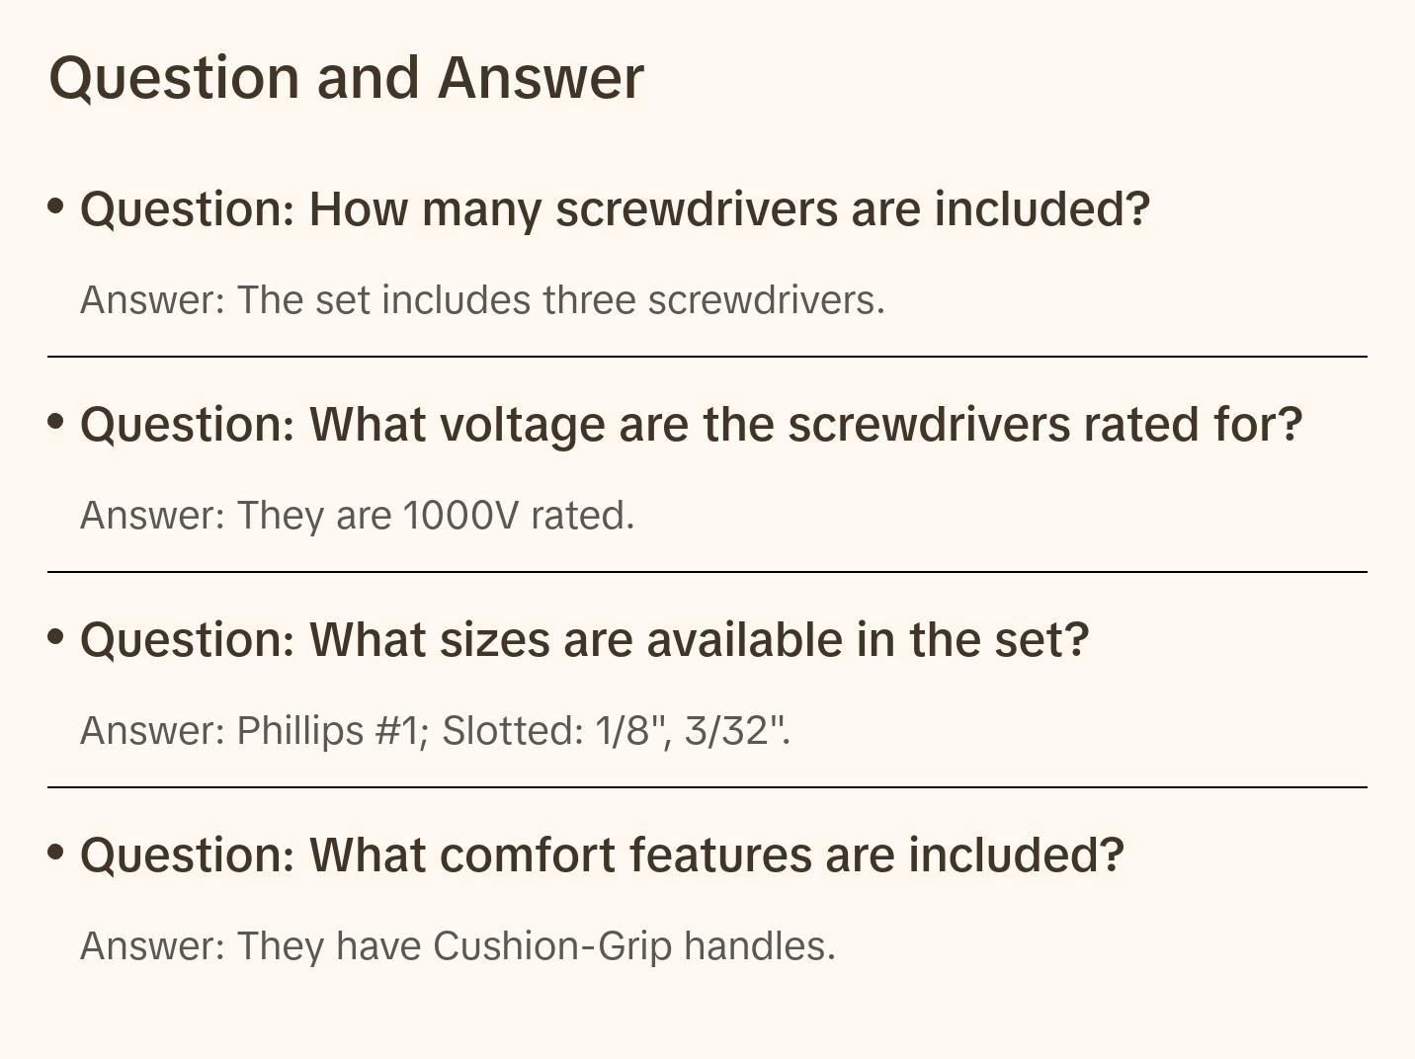Viewport: 1415px width, 1059px height.
Task: Click the voltage rating question
Action: coord(691,425)
